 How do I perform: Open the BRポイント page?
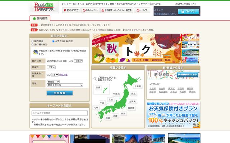(90, 10)
